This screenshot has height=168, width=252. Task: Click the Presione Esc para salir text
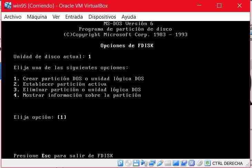(63, 156)
